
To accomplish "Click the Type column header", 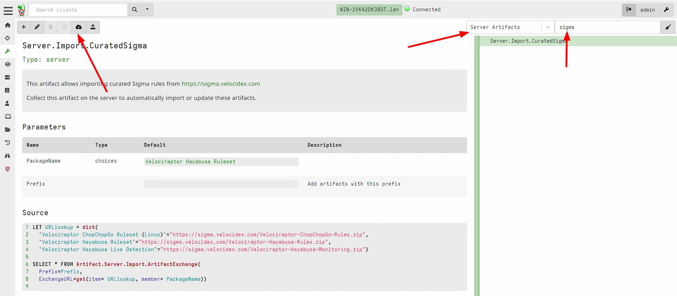I will click(101, 145).
